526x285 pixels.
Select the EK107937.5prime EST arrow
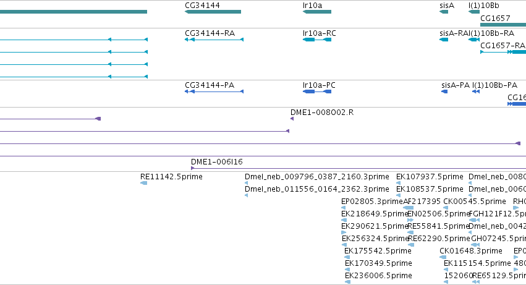click(x=398, y=183)
